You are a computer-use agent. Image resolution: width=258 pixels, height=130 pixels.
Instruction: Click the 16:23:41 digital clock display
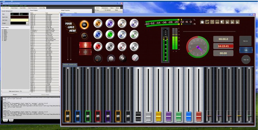click(x=223, y=46)
